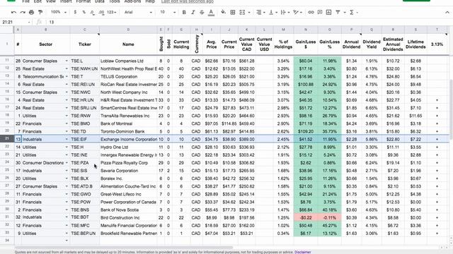Open the Data menu
This screenshot has width=453, height=254.
click(x=100, y=1)
